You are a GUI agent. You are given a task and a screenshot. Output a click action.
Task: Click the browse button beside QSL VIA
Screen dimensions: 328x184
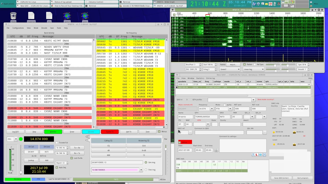(264, 132)
